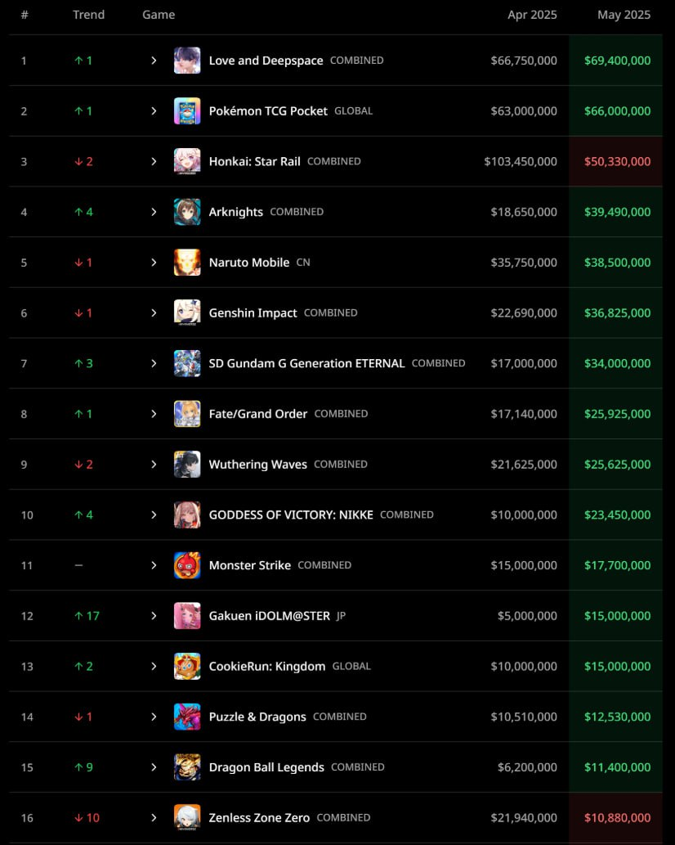Expand the Gakuen iDOLM@STER row chevron
Screen dimensions: 675x845
[154, 616]
